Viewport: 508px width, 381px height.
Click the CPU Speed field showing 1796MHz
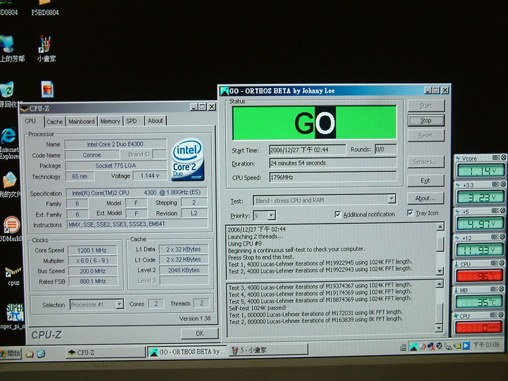tap(333, 177)
